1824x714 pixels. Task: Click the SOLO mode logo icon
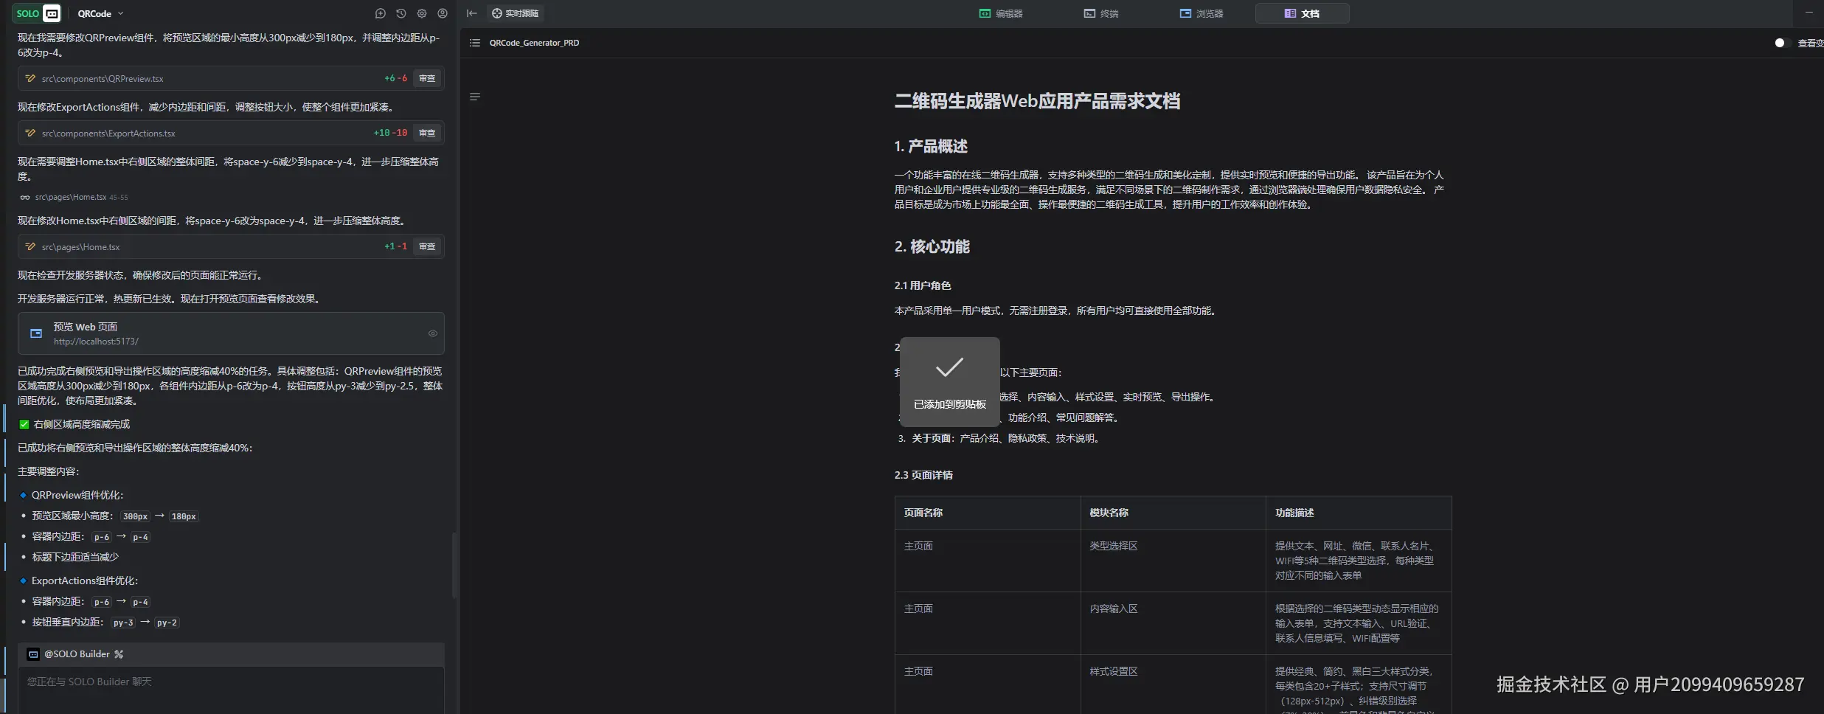(x=38, y=13)
